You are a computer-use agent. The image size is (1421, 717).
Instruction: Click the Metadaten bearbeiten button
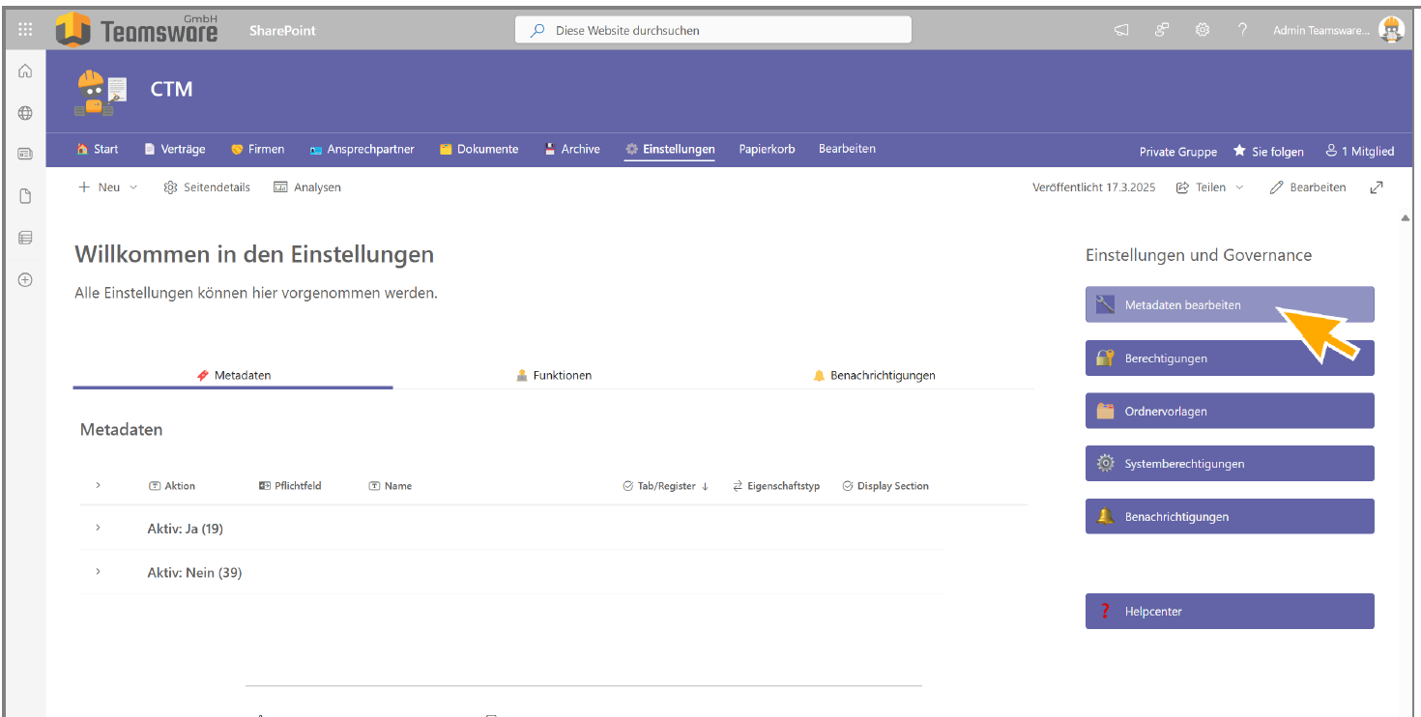pos(1229,305)
